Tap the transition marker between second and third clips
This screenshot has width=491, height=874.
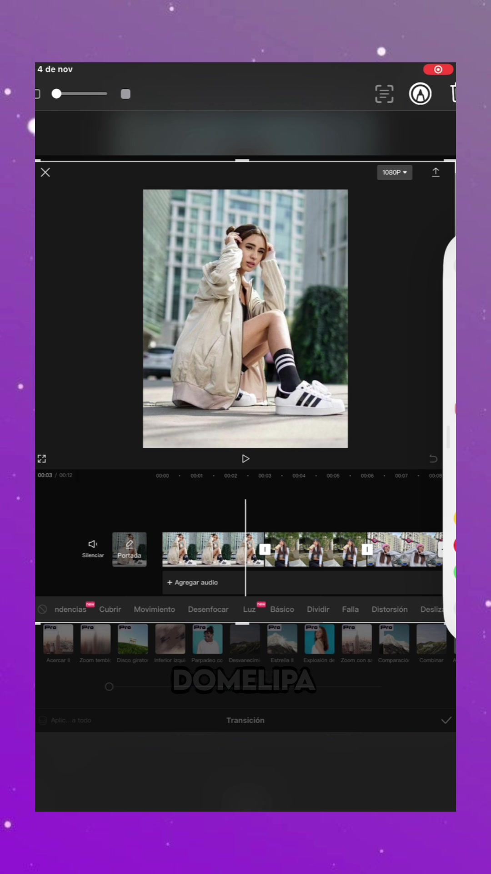(x=367, y=549)
